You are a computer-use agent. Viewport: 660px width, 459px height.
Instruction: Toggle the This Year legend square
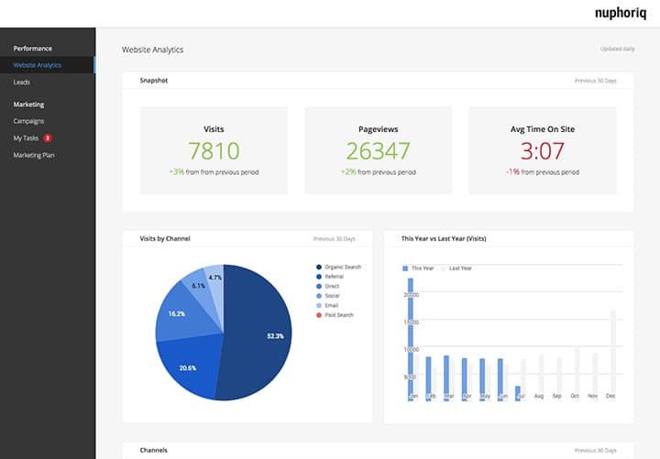pyautogui.click(x=405, y=268)
